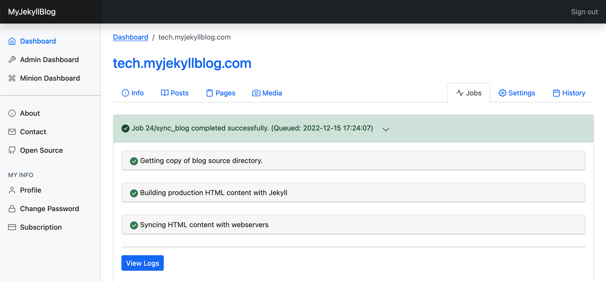The image size is (606, 282).
Task: Click the command icon for Minion Dashboard
Action: pyautogui.click(x=12, y=78)
